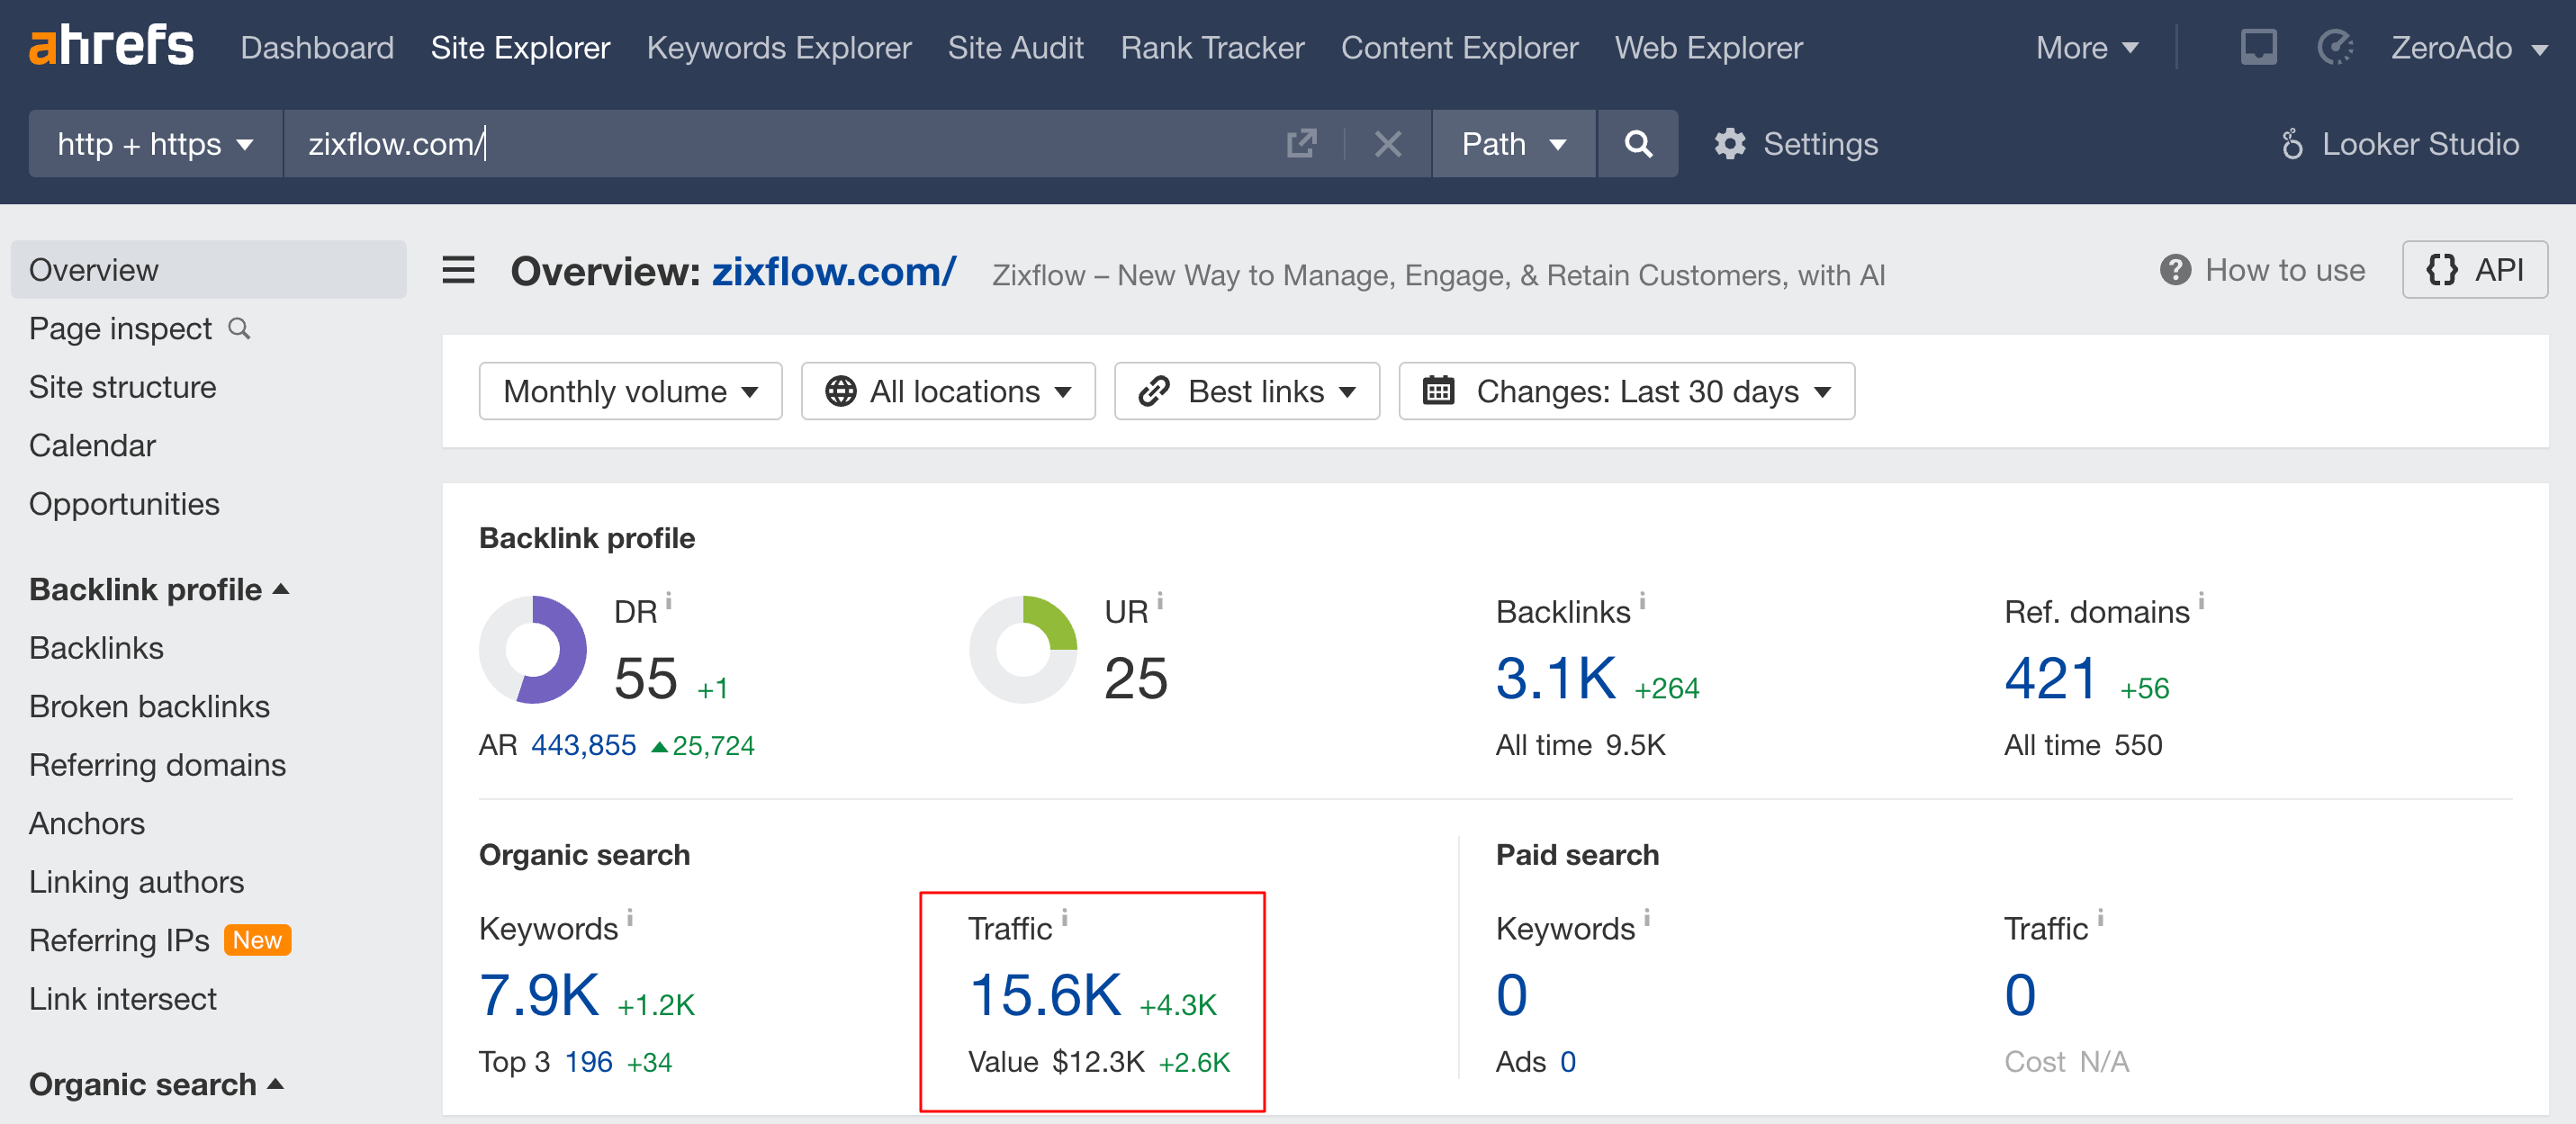Collapse the Backlink profile sidebar section

159,589
